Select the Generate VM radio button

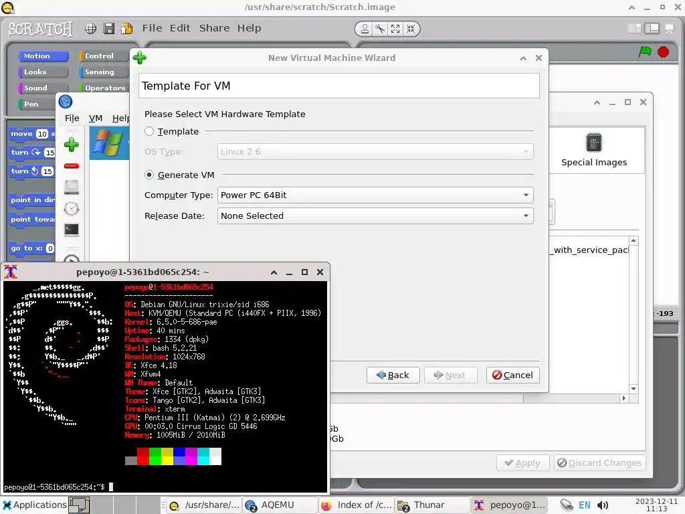click(149, 175)
